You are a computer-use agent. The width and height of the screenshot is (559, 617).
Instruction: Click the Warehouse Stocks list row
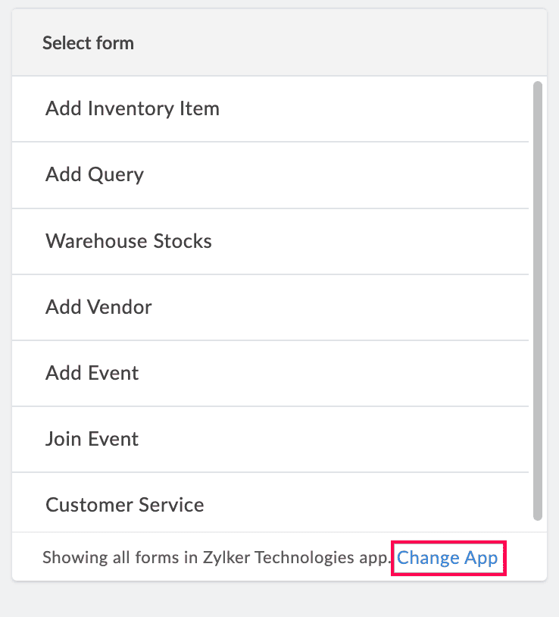coord(129,241)
